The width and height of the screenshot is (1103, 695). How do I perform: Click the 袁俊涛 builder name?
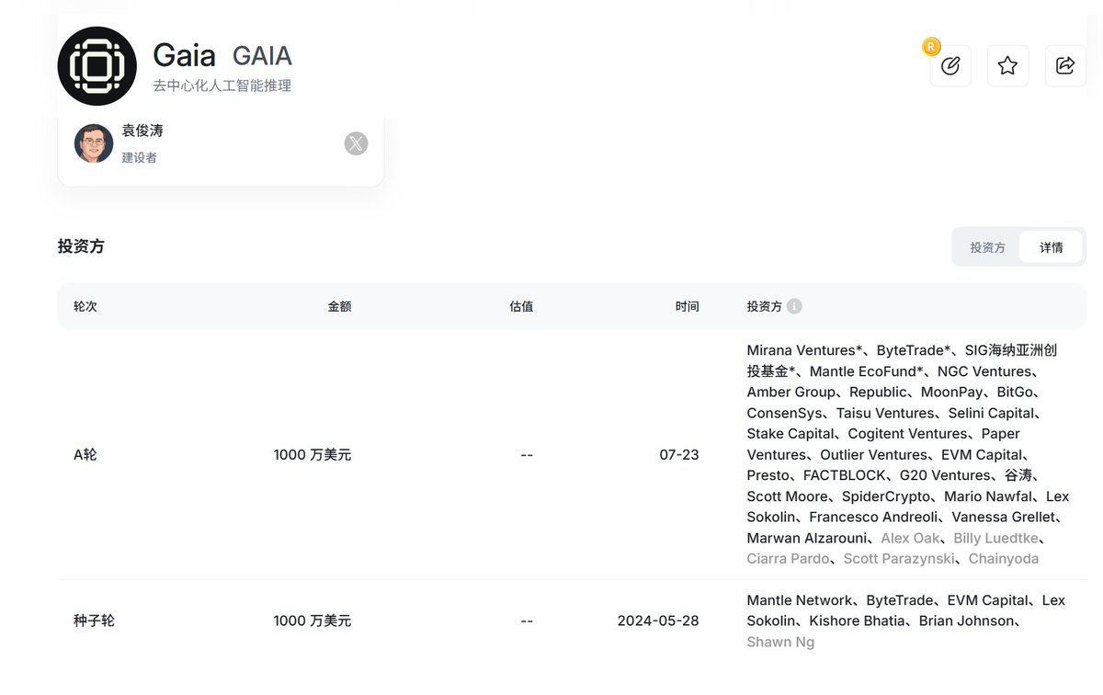[x=142, y=131]
